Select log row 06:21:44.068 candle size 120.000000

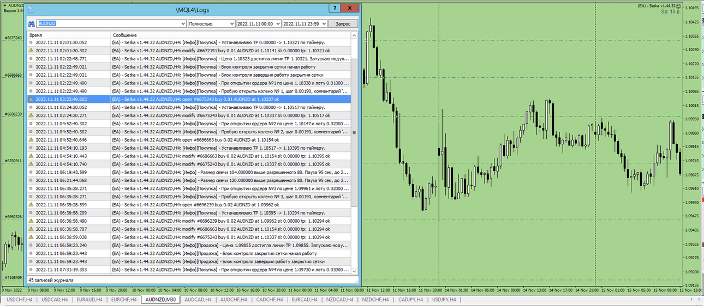[189, 180]
